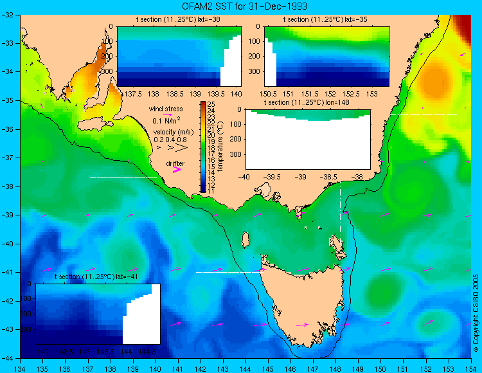This screenshot has width=482, height=373.
Task: Click the main map longitude tick 146
Action: (x=290, y=369)
